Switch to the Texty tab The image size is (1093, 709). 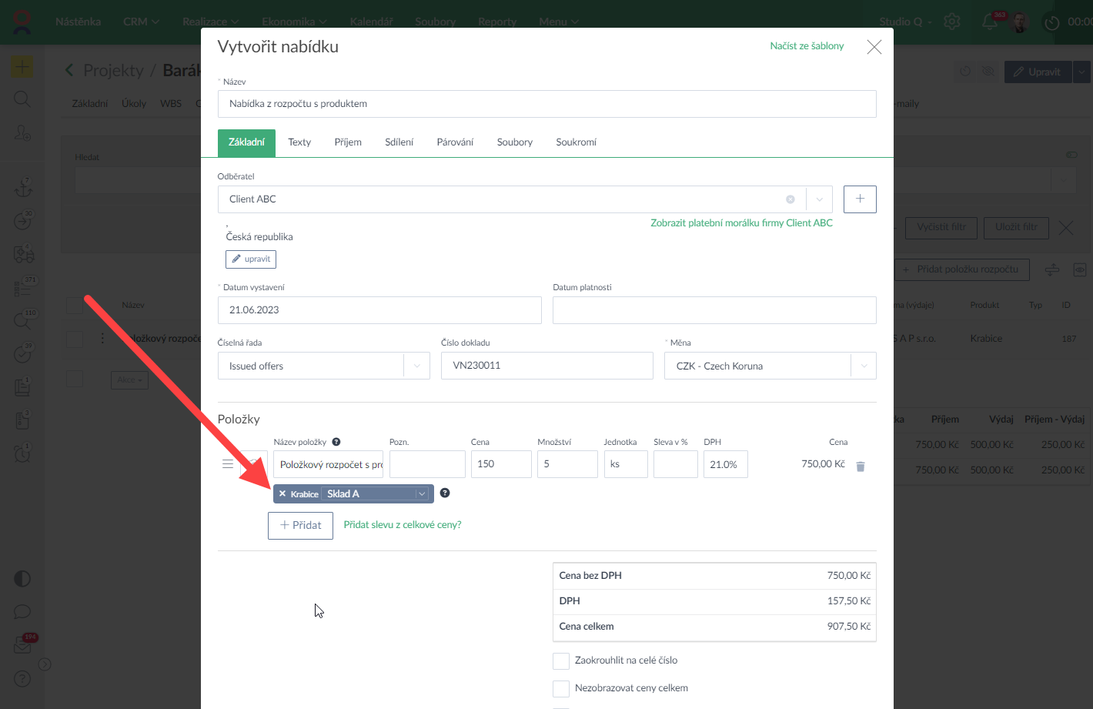[299, 142]
